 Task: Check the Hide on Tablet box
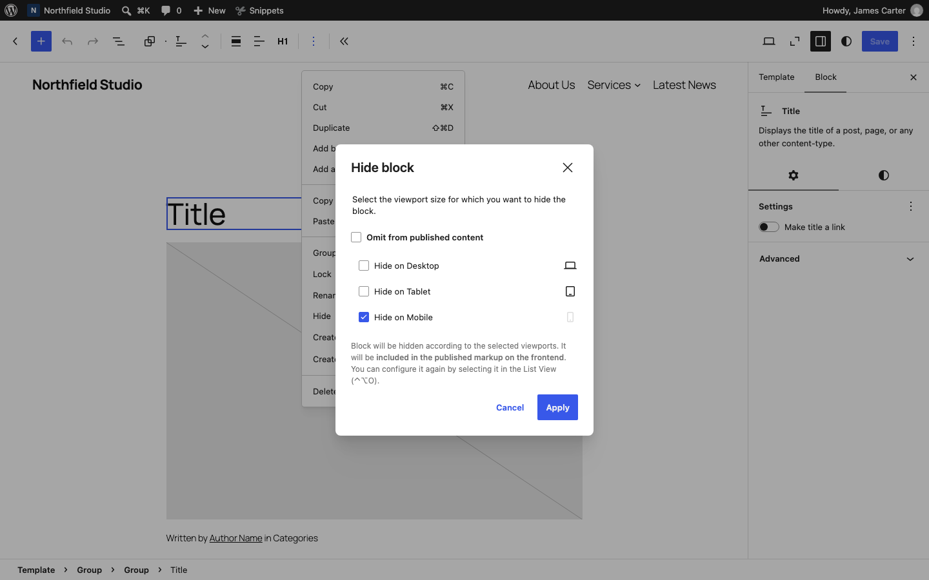(364, 291)
